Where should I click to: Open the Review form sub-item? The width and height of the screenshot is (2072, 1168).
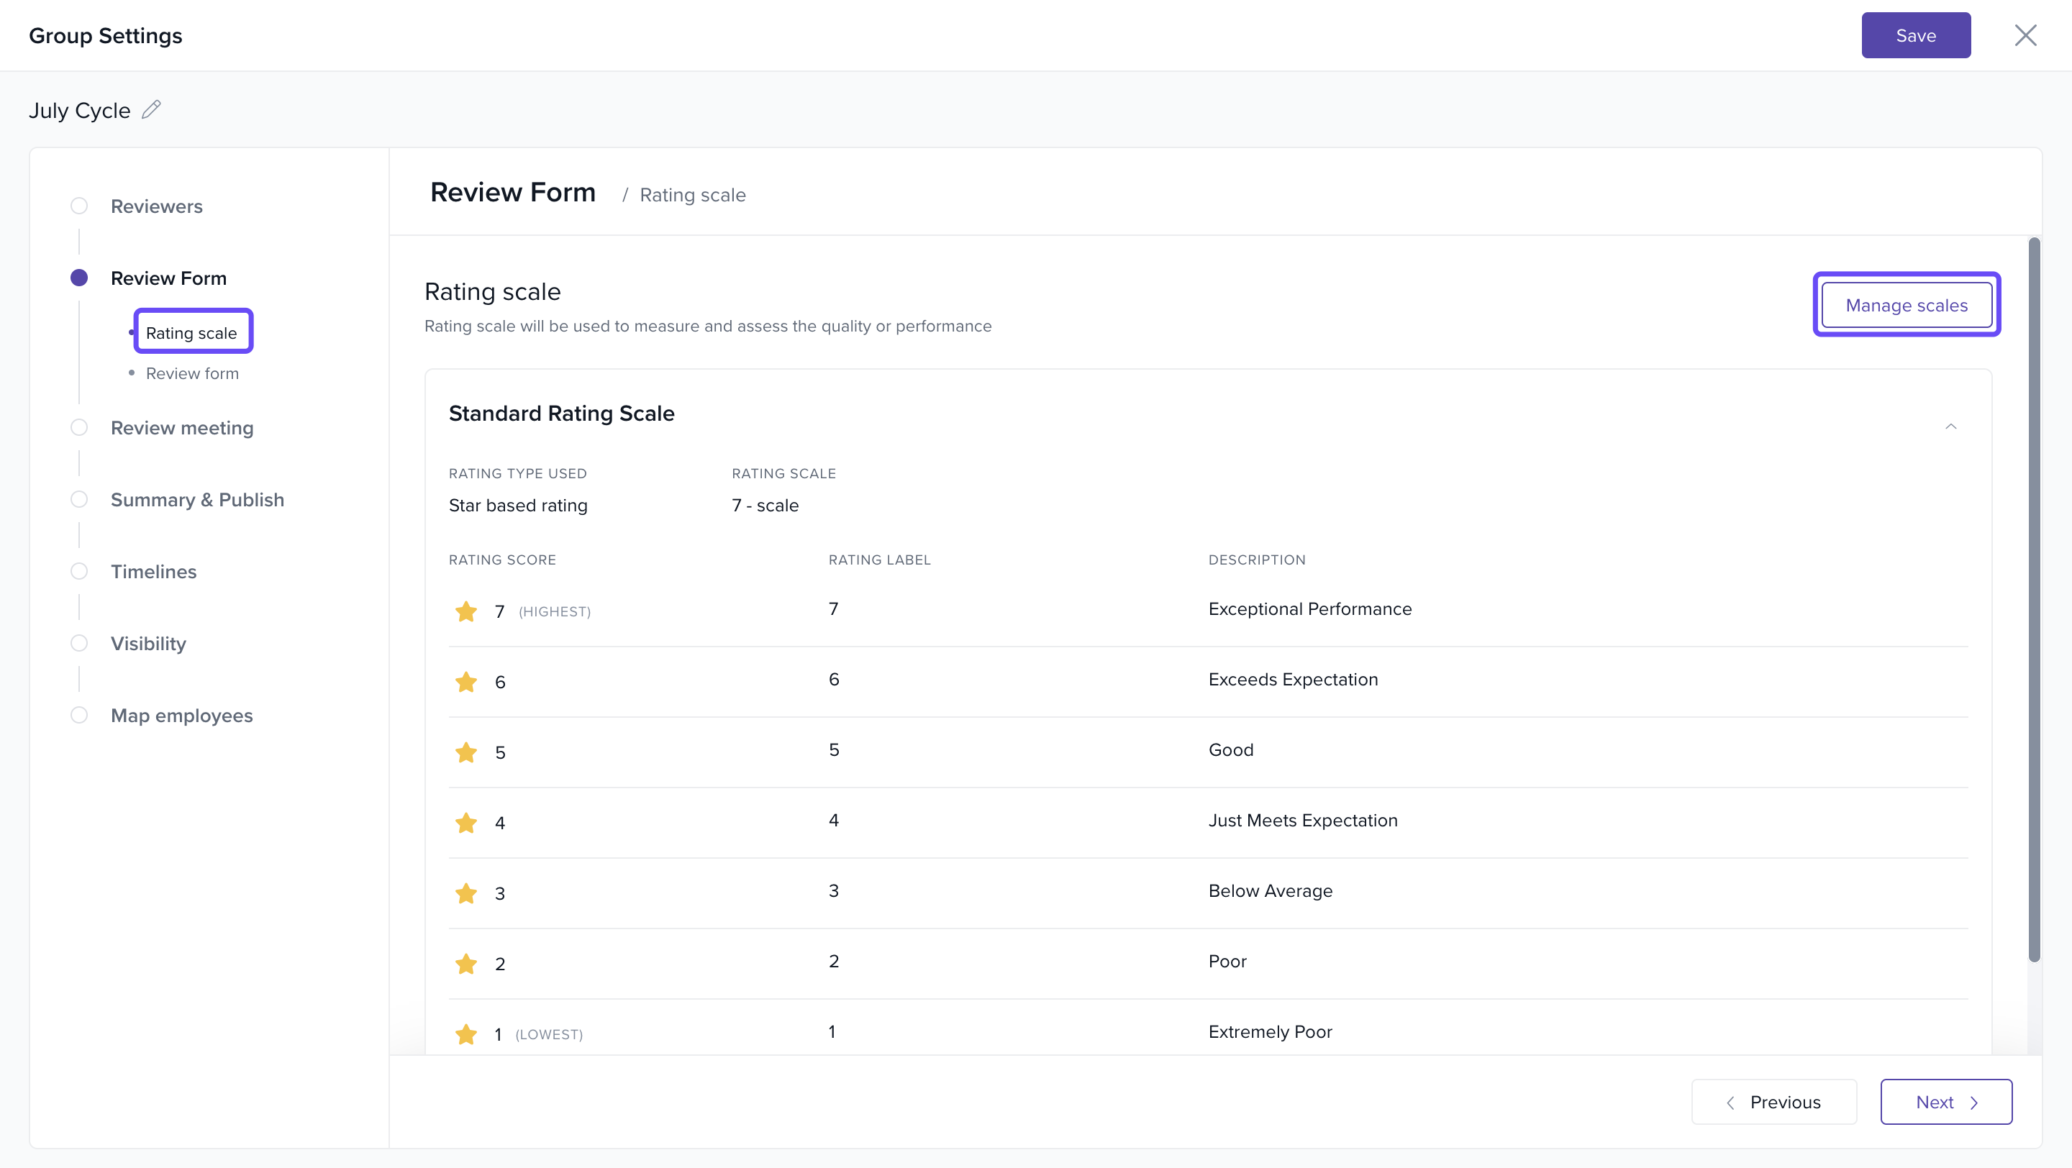192,374
